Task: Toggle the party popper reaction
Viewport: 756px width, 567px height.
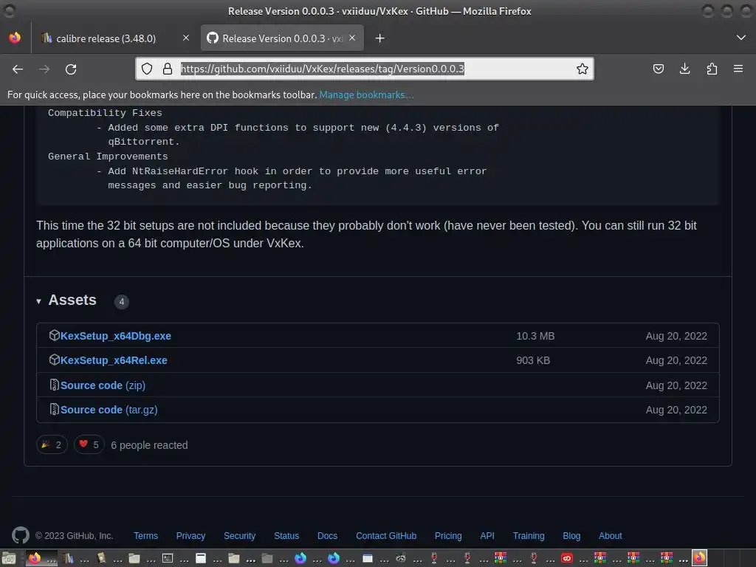Action: tap(52, 444)
